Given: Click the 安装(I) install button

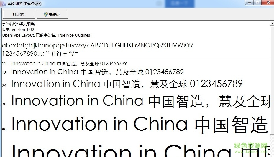Looking at the screenshot, I should (x=52, y=14).
